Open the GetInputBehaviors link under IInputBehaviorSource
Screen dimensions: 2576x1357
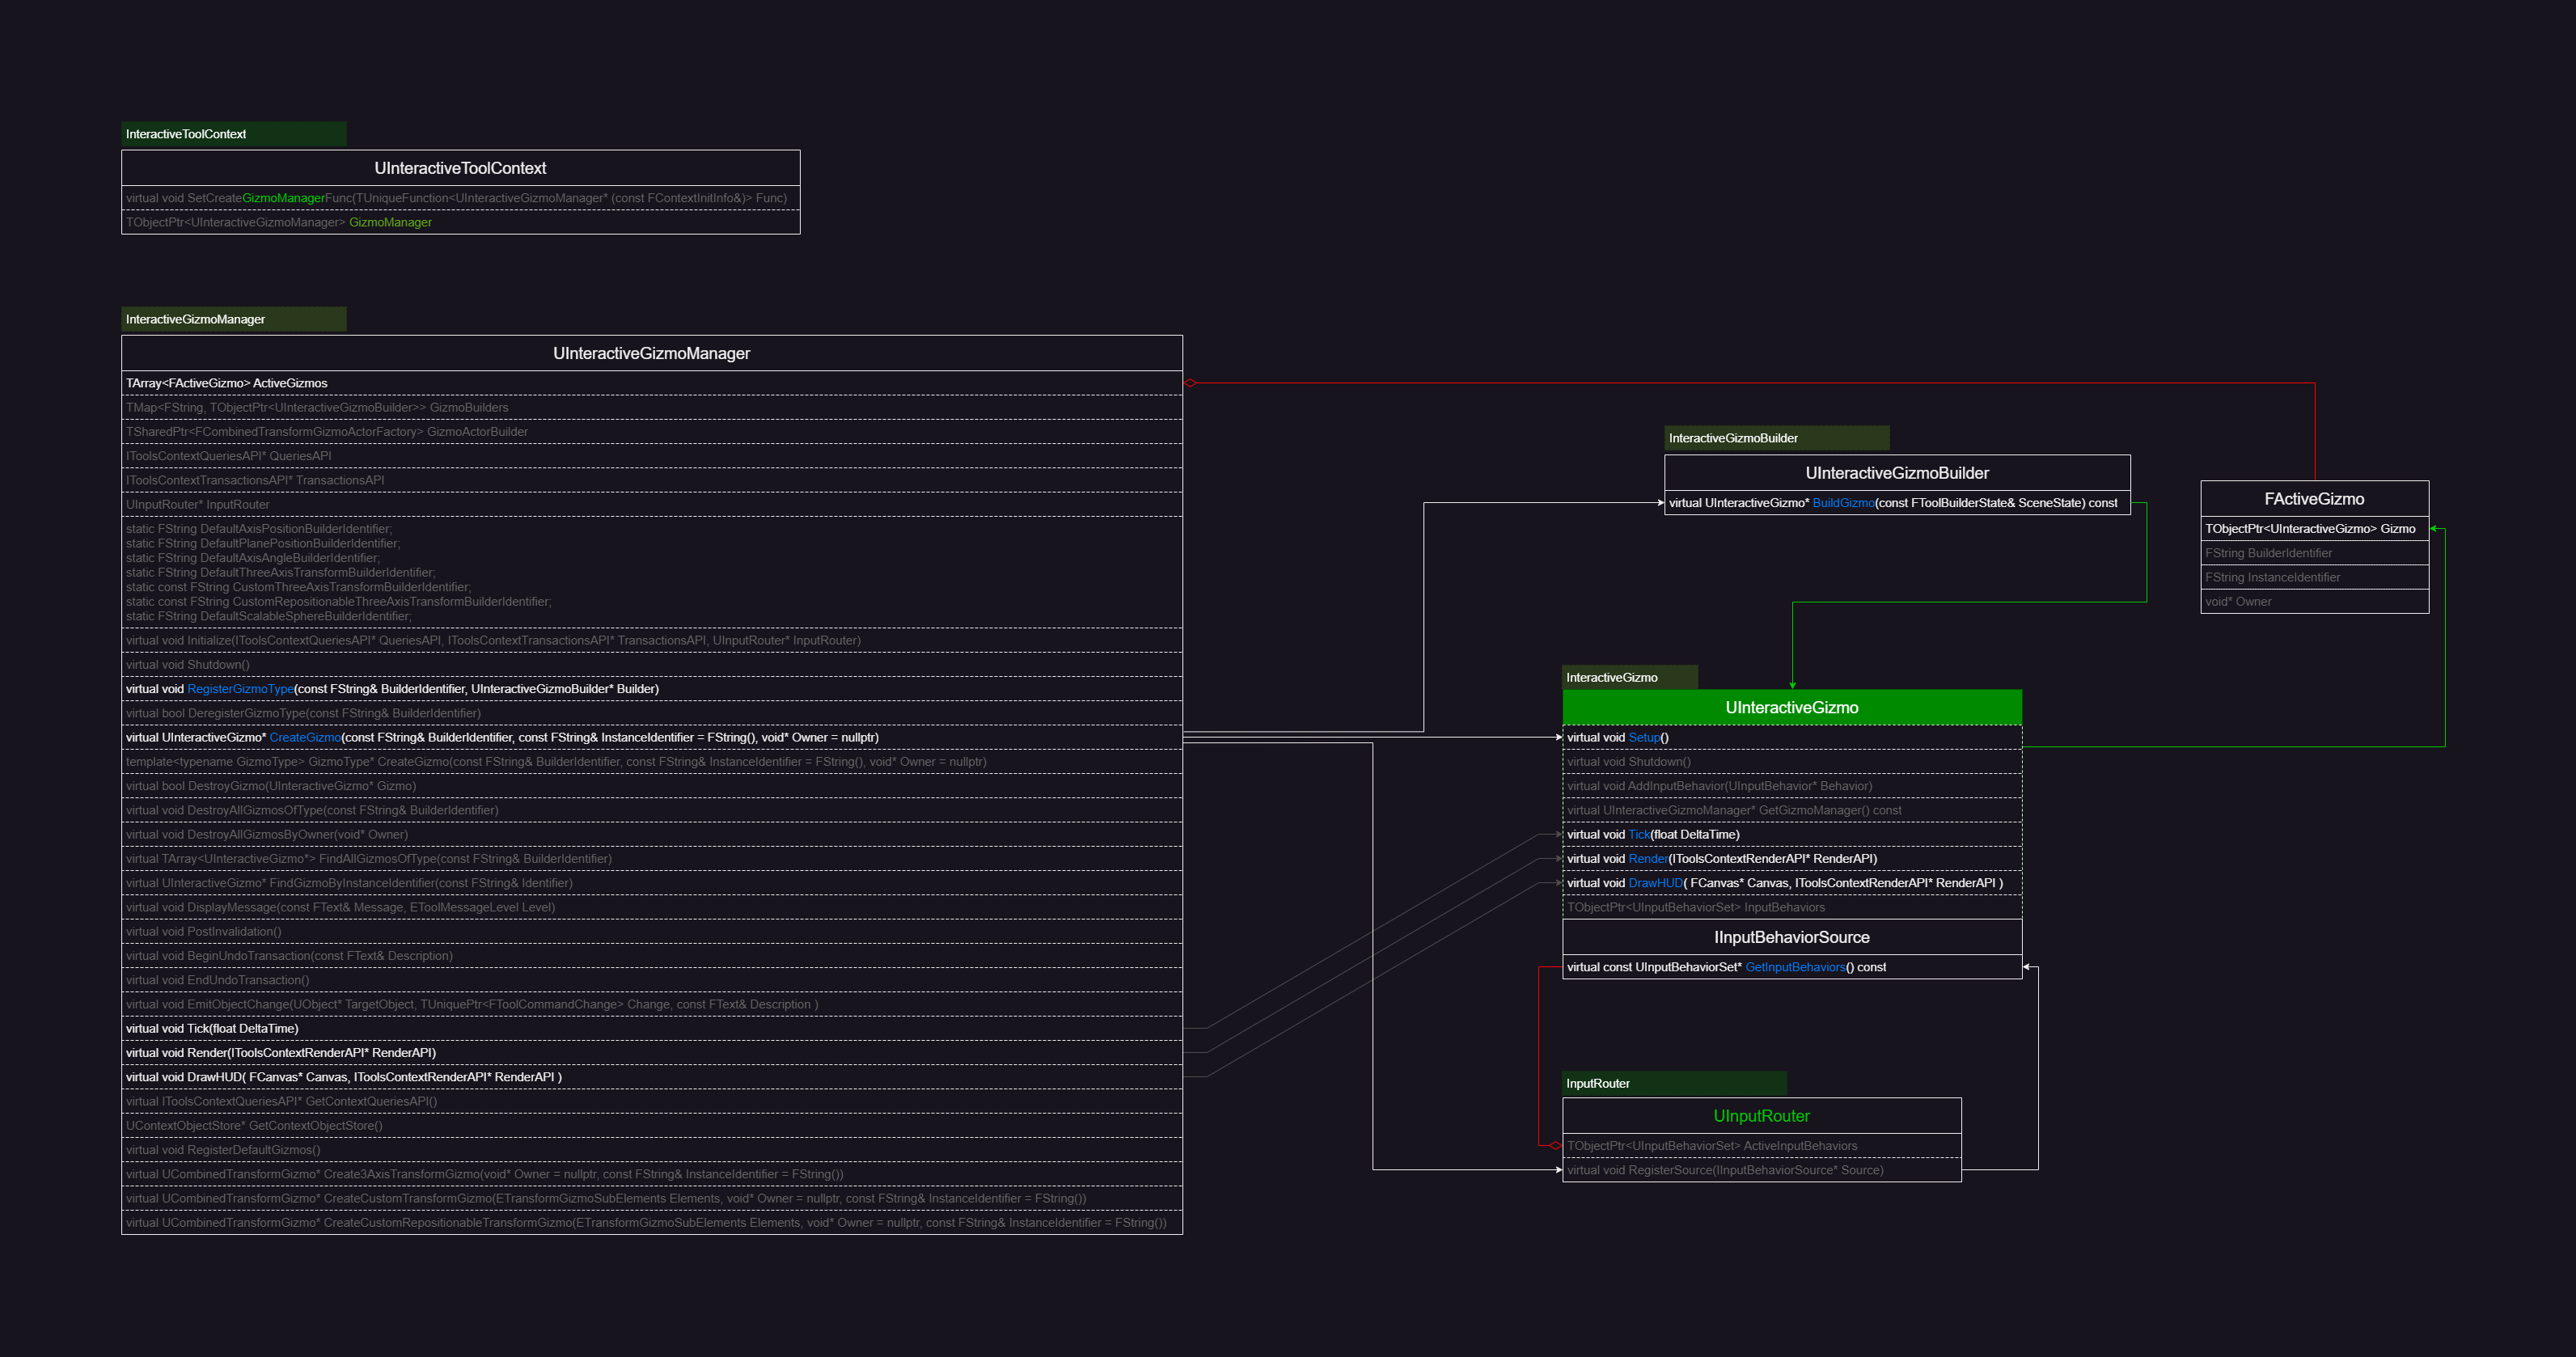[1794, 967]
